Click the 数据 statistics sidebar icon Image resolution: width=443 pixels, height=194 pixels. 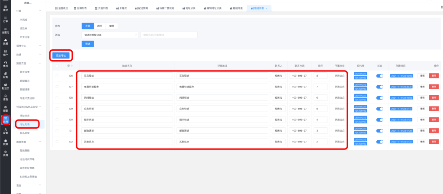click(x=6, y=42)
